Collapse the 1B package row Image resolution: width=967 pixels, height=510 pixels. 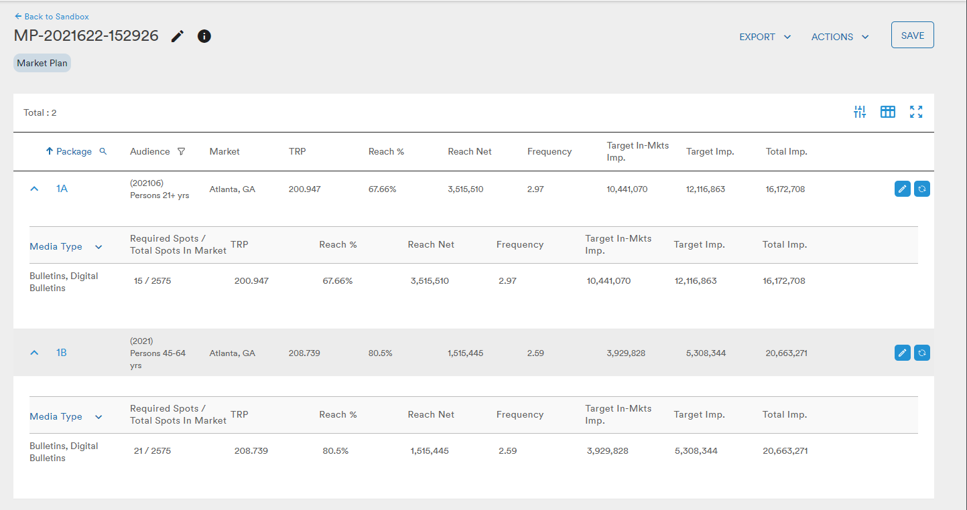34,353
